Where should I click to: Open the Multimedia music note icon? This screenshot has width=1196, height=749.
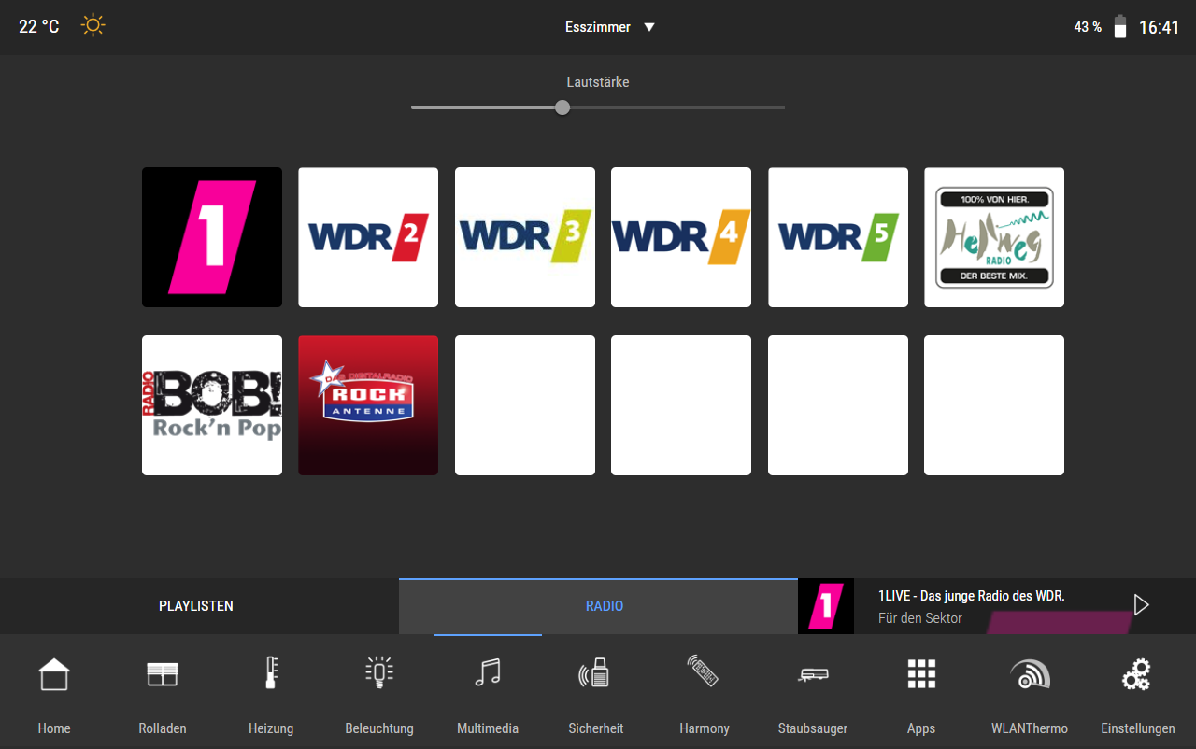pos(488,673)
